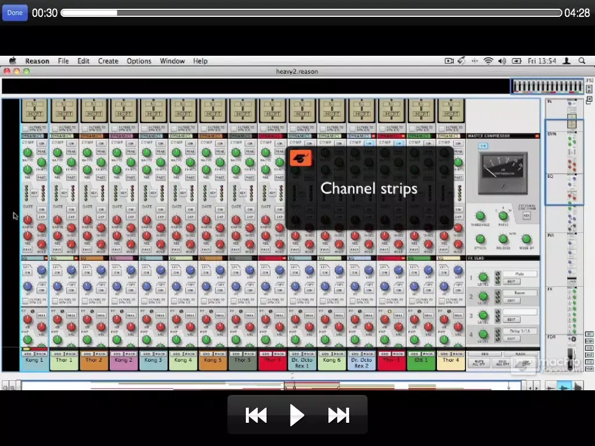Click the zoom in magnifier icon
The image size is (595, 446).
(13, 387)
